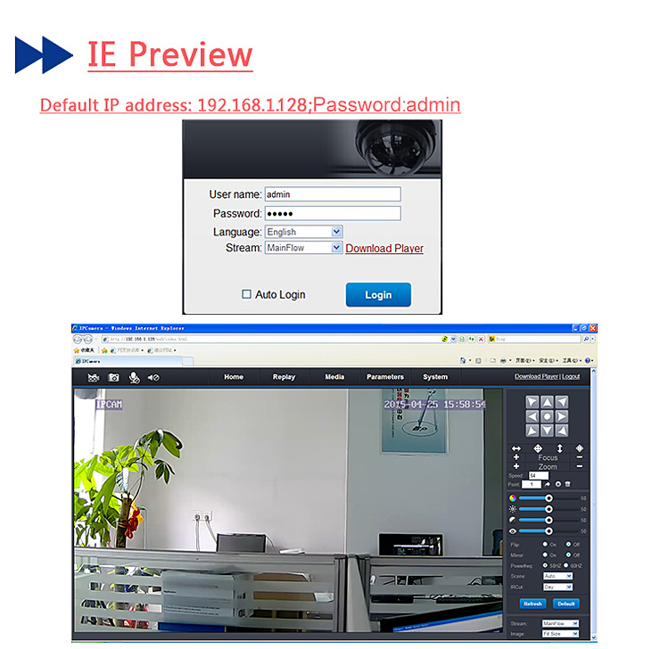
Task: Click the blue Login button
Action: coord(378,295)
